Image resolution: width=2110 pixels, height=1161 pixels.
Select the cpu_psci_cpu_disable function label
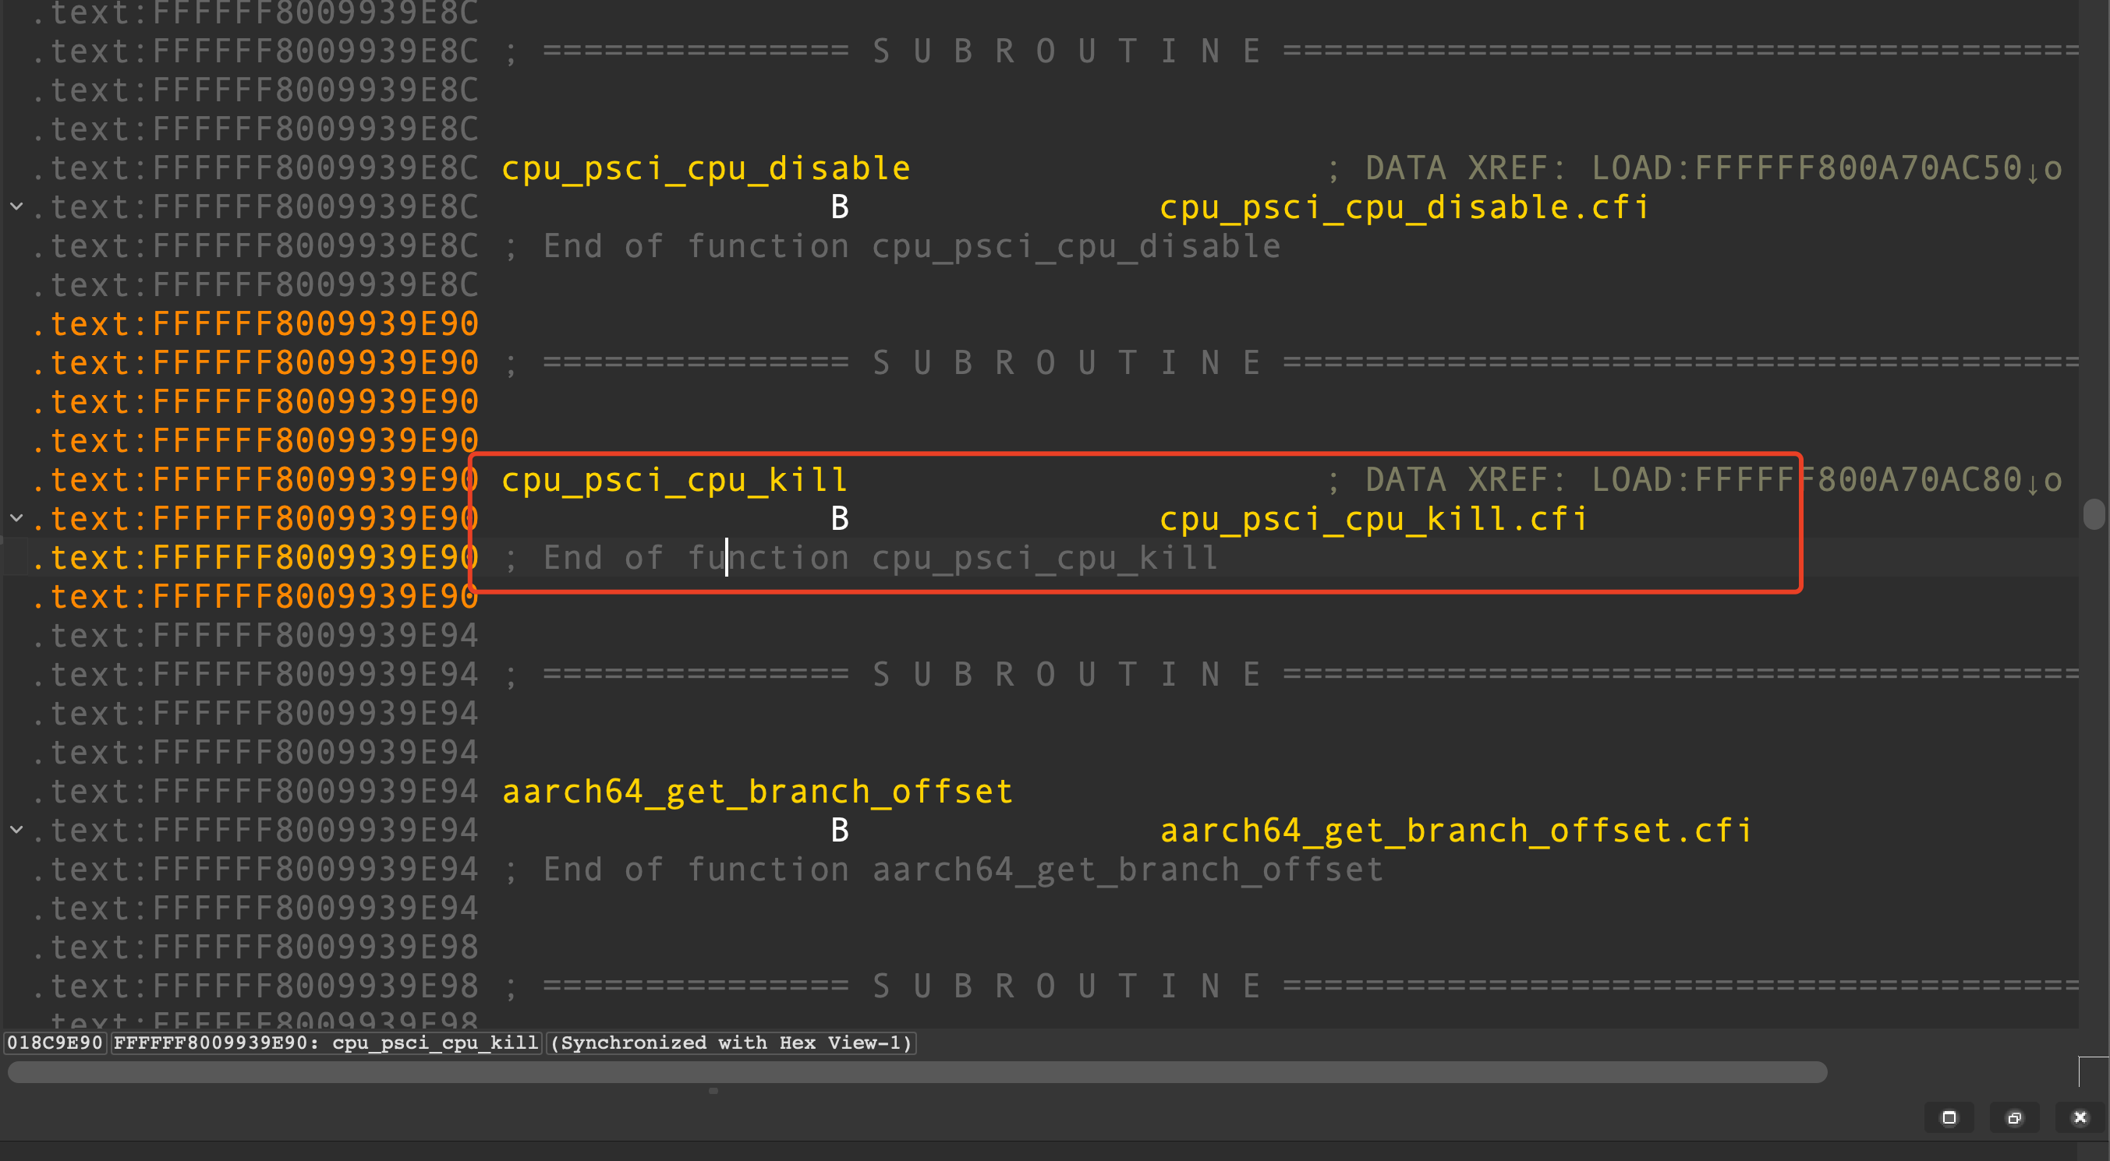click(x=705, y=168)
